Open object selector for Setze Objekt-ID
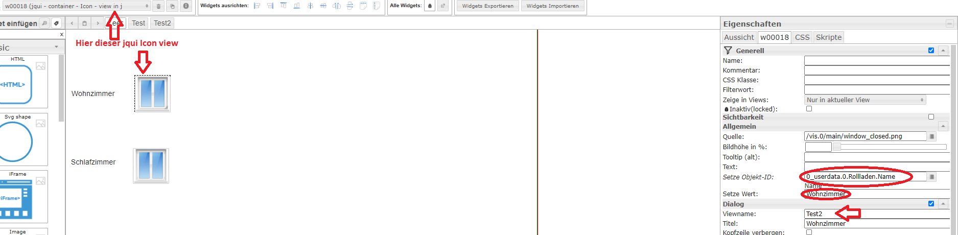Viewport: 958px width, 235px height. click(932, 177)
